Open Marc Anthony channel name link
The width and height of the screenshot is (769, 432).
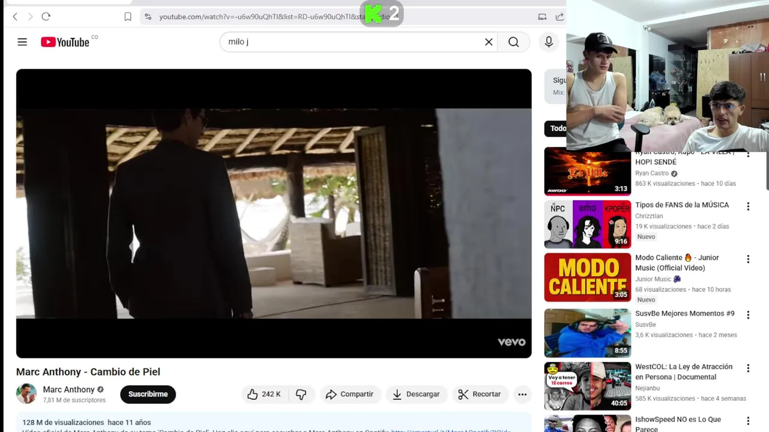point(68,389)
